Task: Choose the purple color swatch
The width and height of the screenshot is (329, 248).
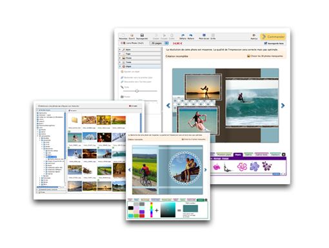Action: [x=142, y=212]
